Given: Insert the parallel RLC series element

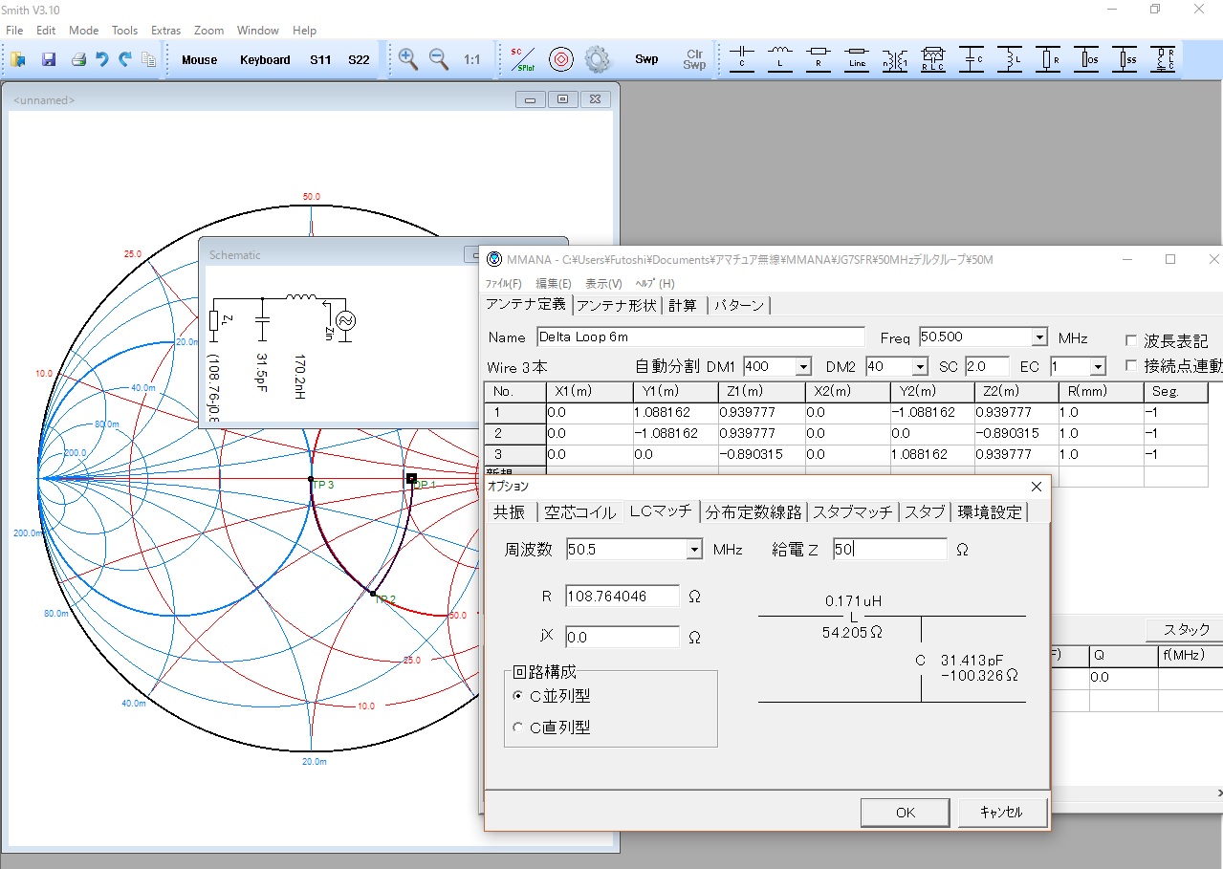Looking at the screenshot, I should [933, 59].
